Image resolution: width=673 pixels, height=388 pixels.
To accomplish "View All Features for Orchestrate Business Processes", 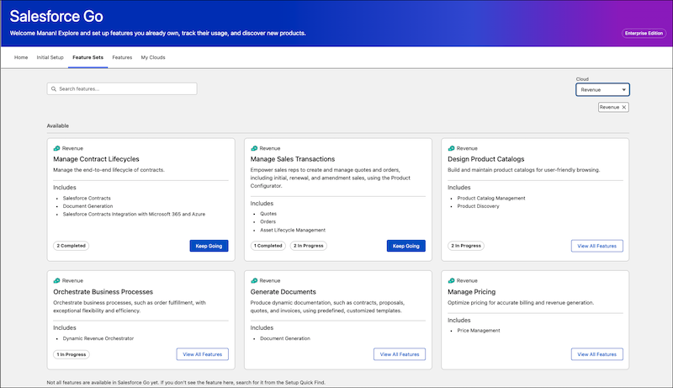I will pos(203,354).
